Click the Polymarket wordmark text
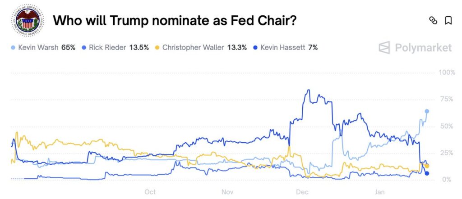This screenshot has height=199, width=462. tap(423, 47)
